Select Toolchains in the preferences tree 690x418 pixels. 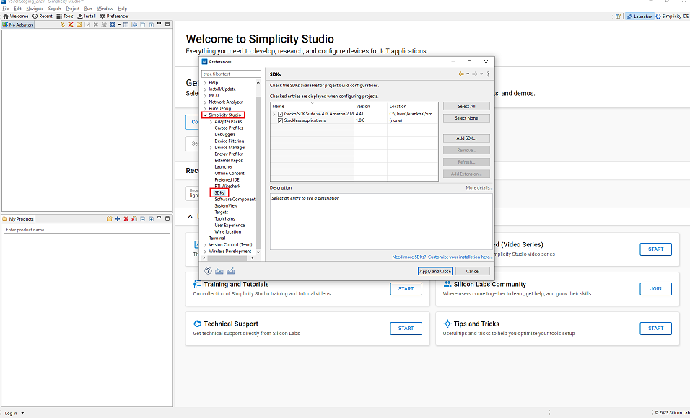[225, 219]
